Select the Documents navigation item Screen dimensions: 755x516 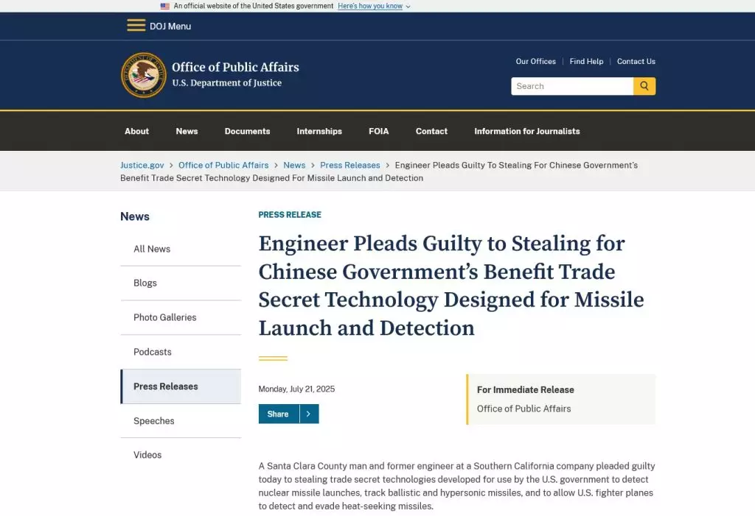tap(247, 131)
